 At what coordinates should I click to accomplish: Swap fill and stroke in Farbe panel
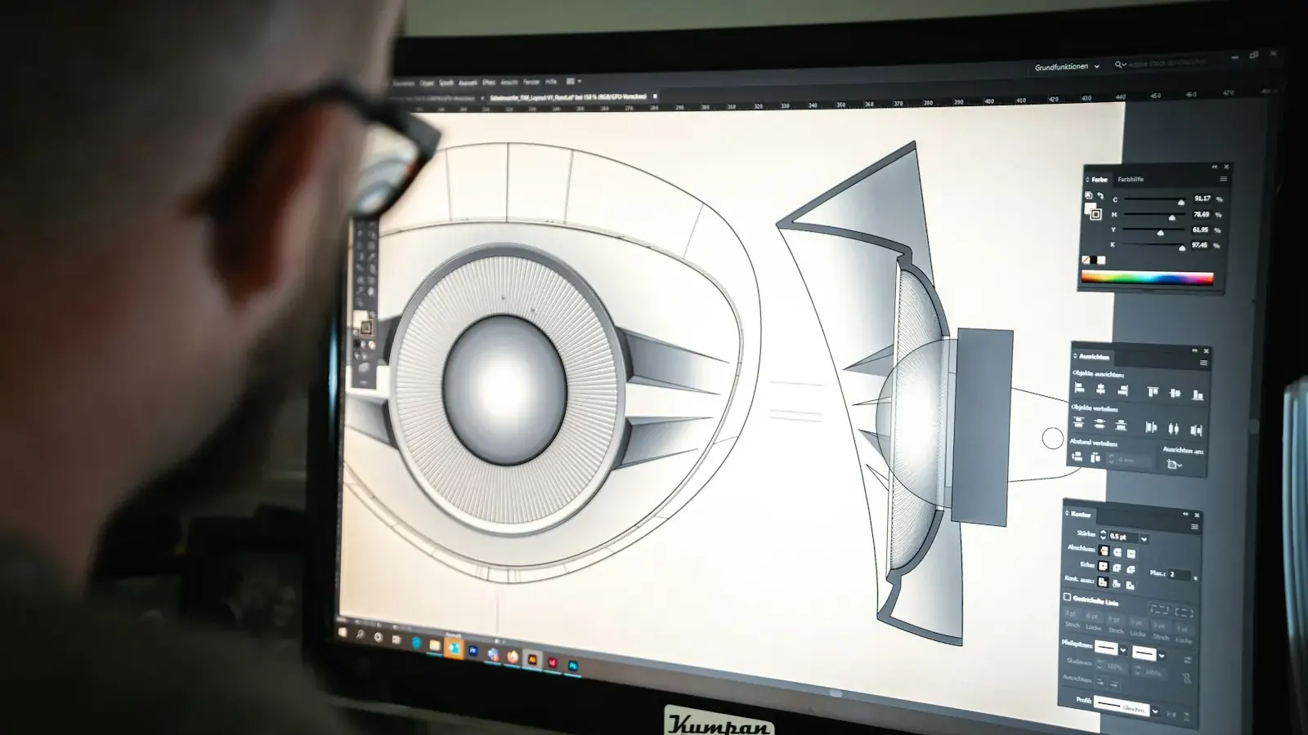point(1100,195)
